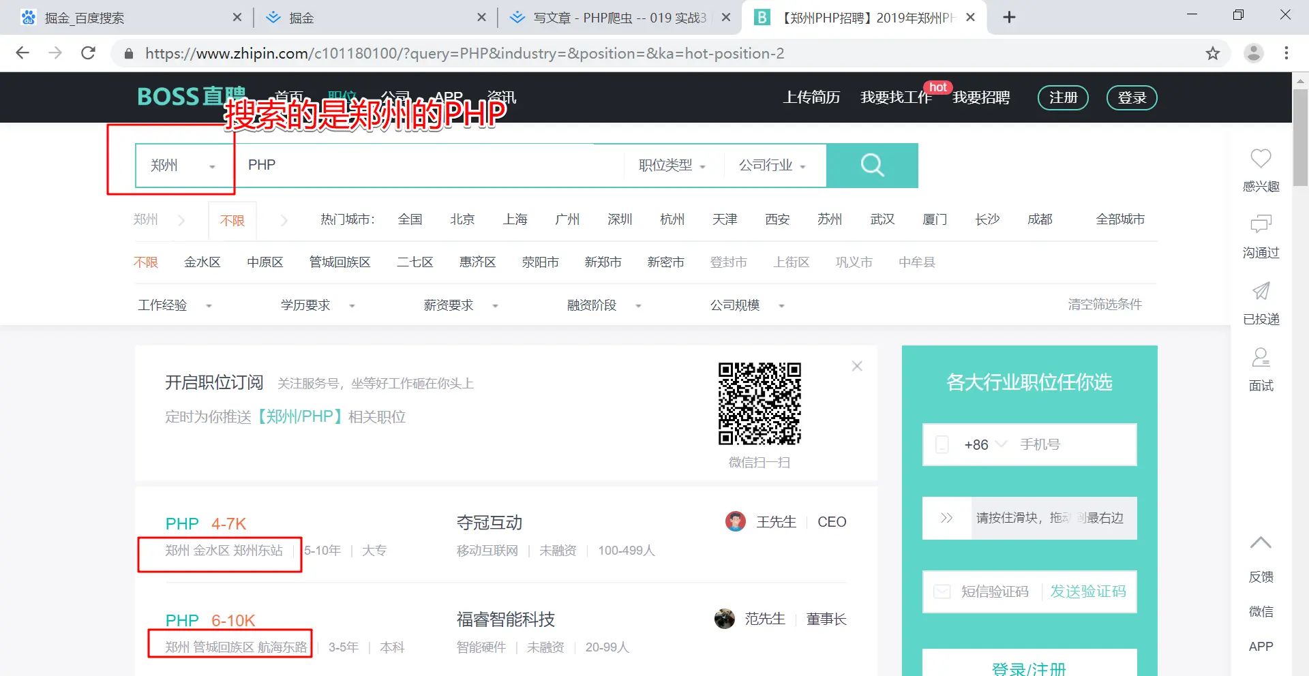The image size is (1309, 676).
Task: Click the 面试 person icon
Action: [x=1261, y=357]
